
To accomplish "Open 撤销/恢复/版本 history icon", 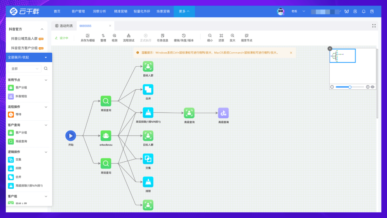I will point(184,36).
